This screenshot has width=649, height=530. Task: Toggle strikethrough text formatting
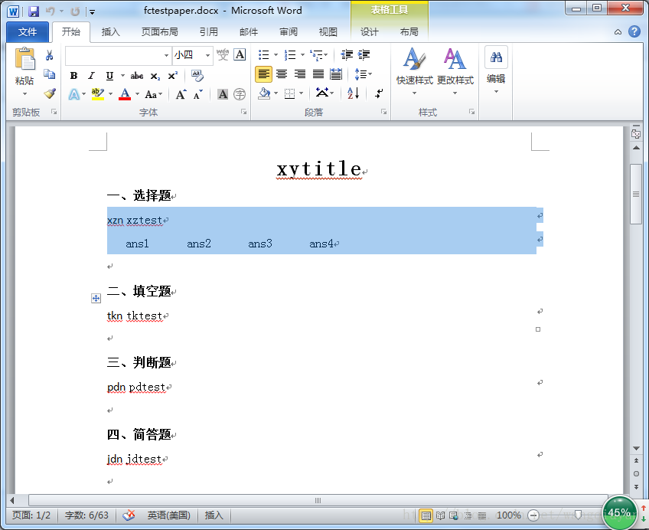[x=136, y=75]
